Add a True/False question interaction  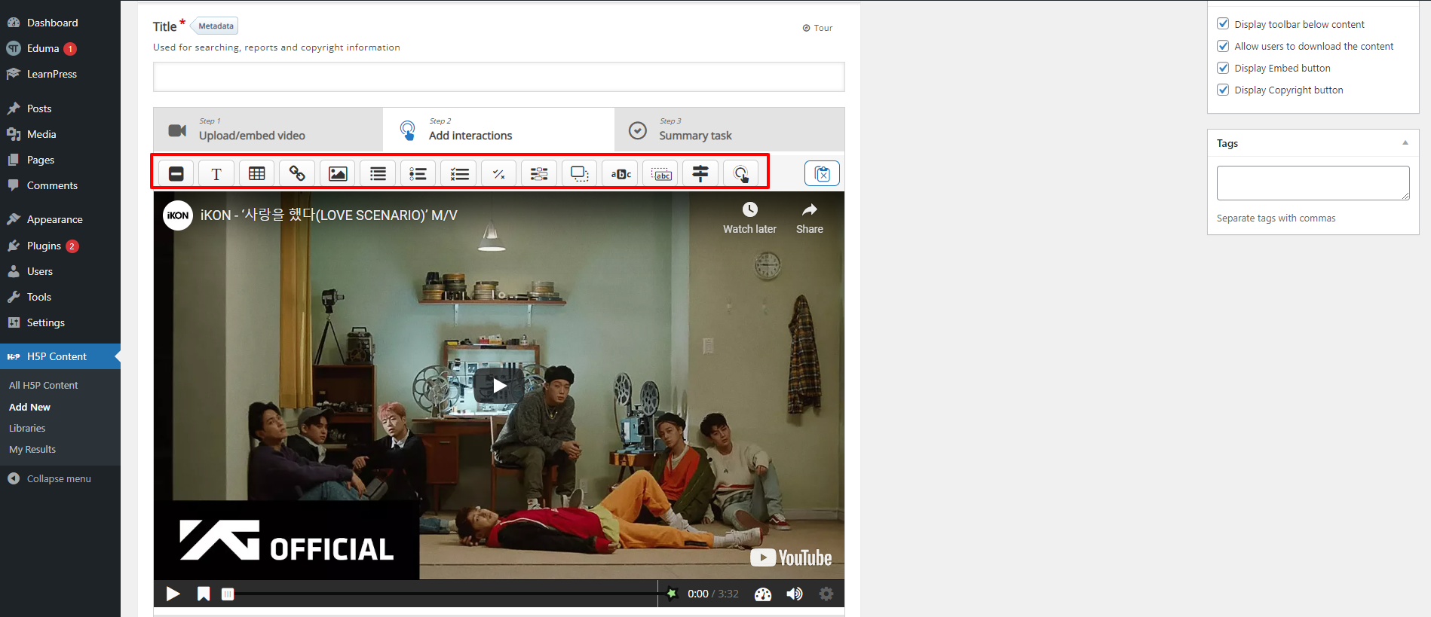tap(499, 174)
